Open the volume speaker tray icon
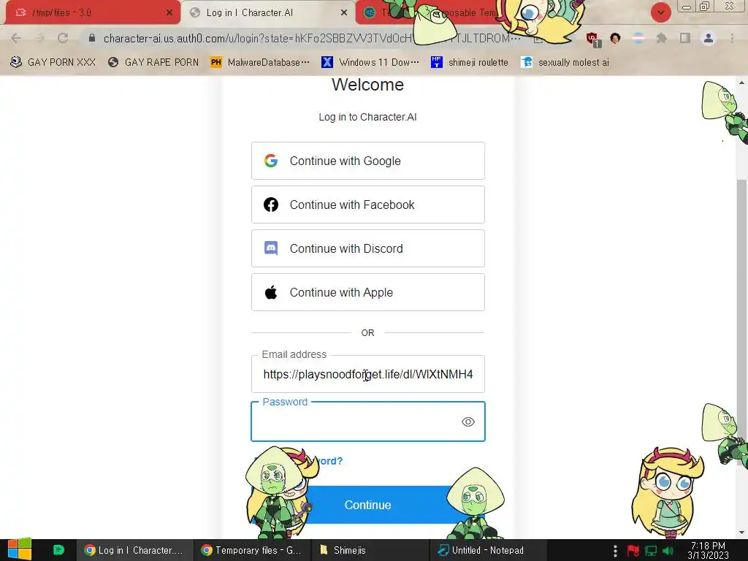Viewport: 748px width, 561px height. (668, 551)
